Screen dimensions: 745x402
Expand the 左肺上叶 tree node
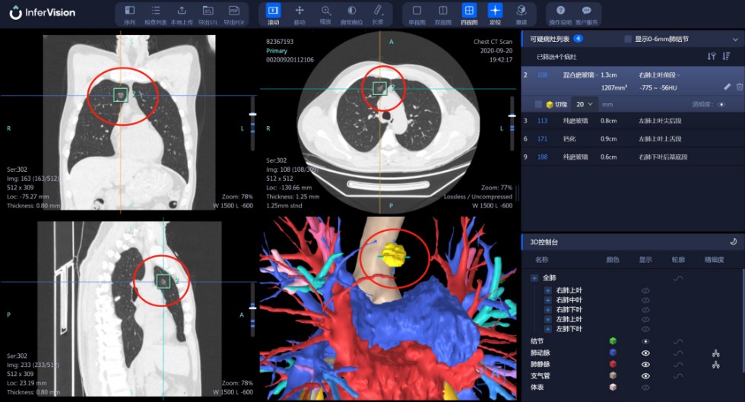[547, 319]
